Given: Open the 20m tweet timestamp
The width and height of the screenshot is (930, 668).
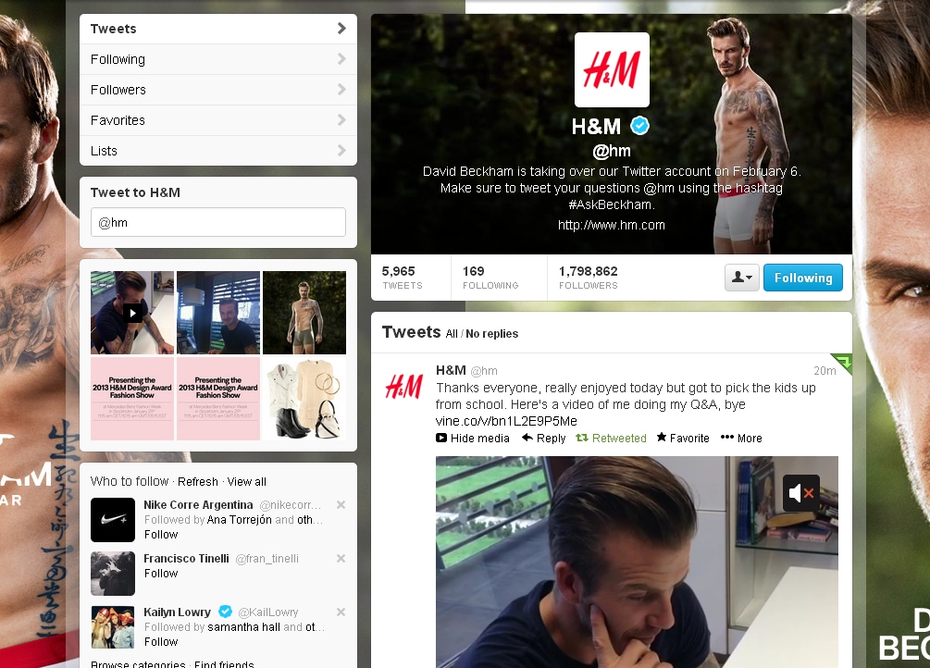Looking at the screenshot, I should [x=825, y=371].
